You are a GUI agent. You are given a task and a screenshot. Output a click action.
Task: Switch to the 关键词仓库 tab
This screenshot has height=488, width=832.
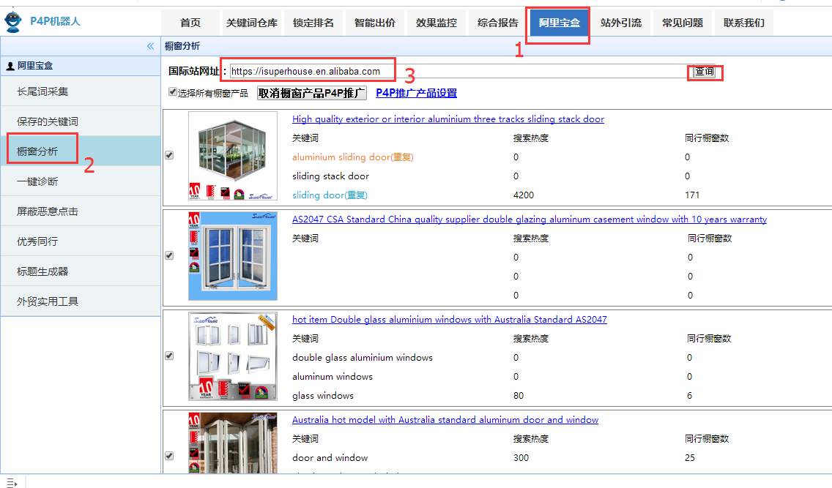coord(252,23)
